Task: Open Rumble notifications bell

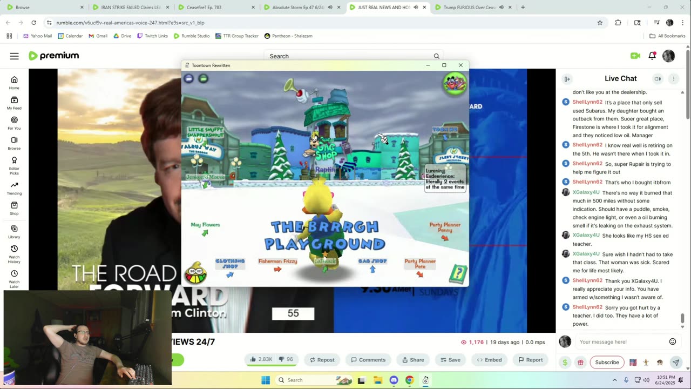Action: coord(652,56)
